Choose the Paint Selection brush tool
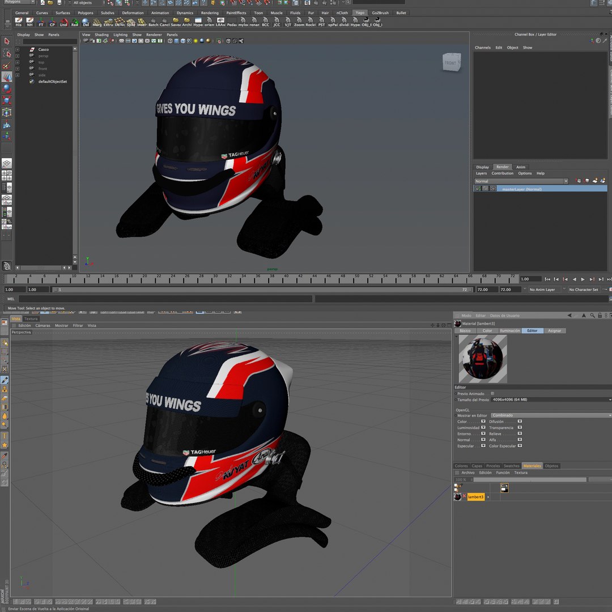The height and width of the screenshot is (612, 612). (x=7, y=65)
